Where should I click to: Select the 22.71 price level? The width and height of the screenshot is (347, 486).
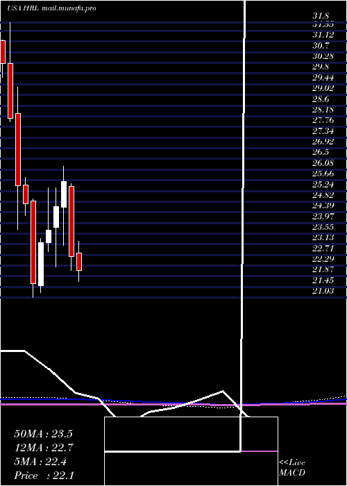point(323,249)
